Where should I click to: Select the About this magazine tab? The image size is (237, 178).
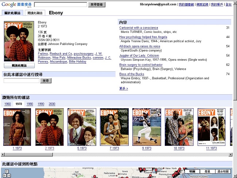coord(12,13)
